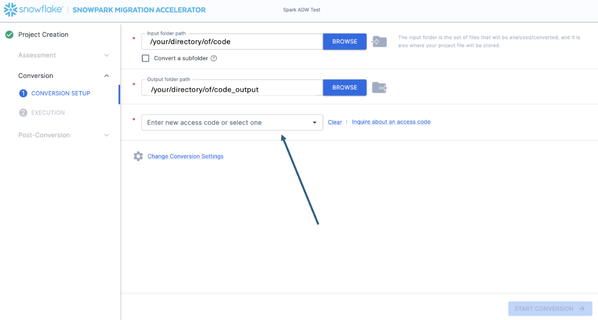This screenshot has height=320, width=598.
Task: Select the Conversion Setup step
Action: point(61,93)
